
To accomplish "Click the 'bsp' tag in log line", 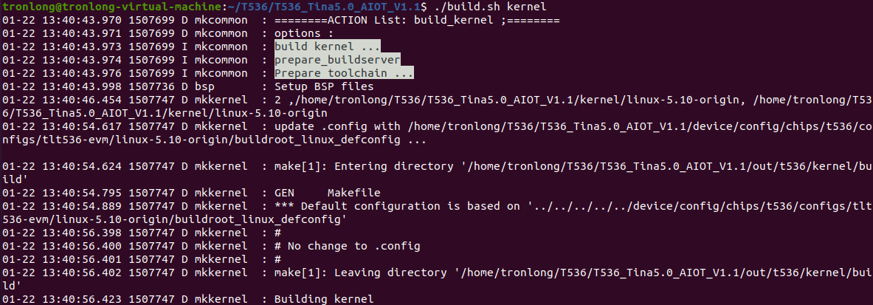I will click(204, 86).
